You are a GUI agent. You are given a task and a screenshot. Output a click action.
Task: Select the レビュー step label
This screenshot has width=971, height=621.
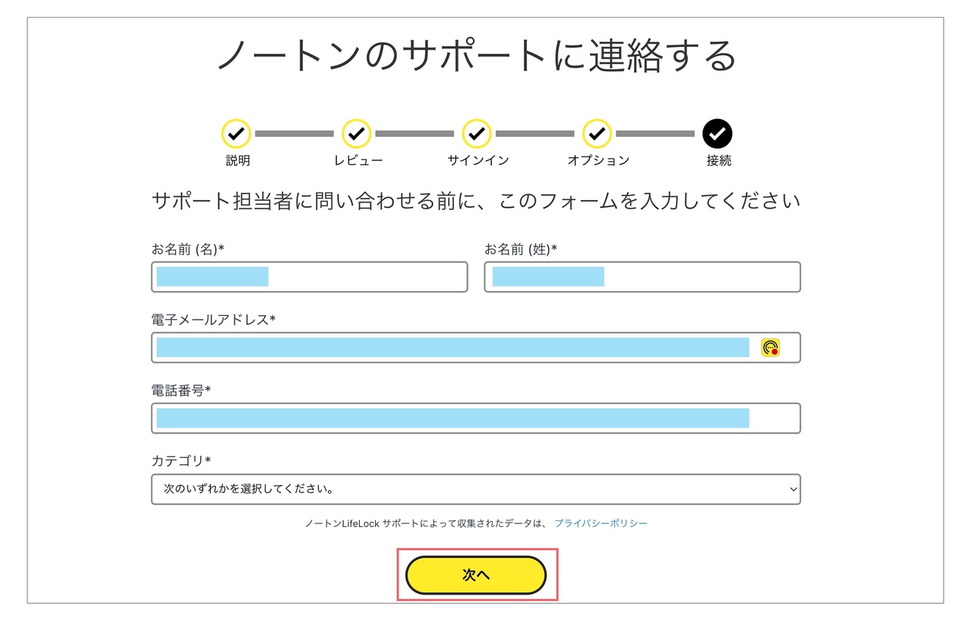[358, 160]
